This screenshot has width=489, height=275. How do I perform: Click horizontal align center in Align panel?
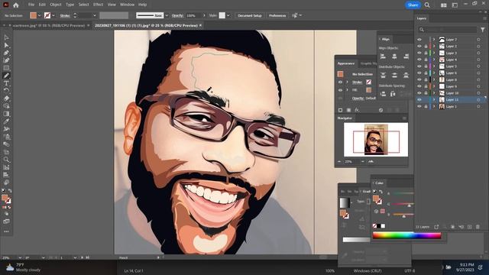click(x=394, y=57)
